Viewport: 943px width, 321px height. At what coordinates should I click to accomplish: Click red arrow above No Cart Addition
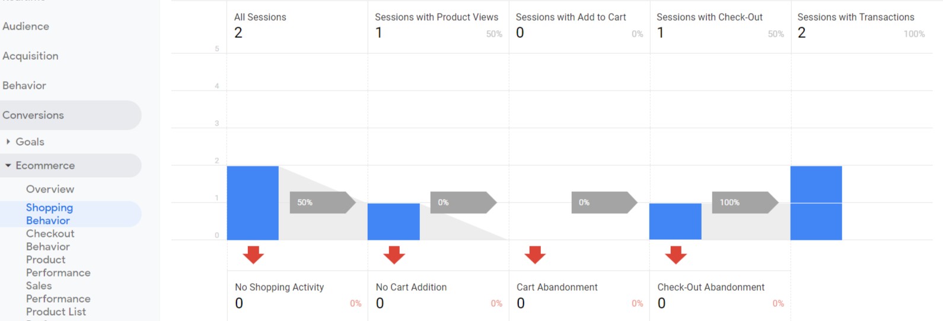[x=394, y=255]
